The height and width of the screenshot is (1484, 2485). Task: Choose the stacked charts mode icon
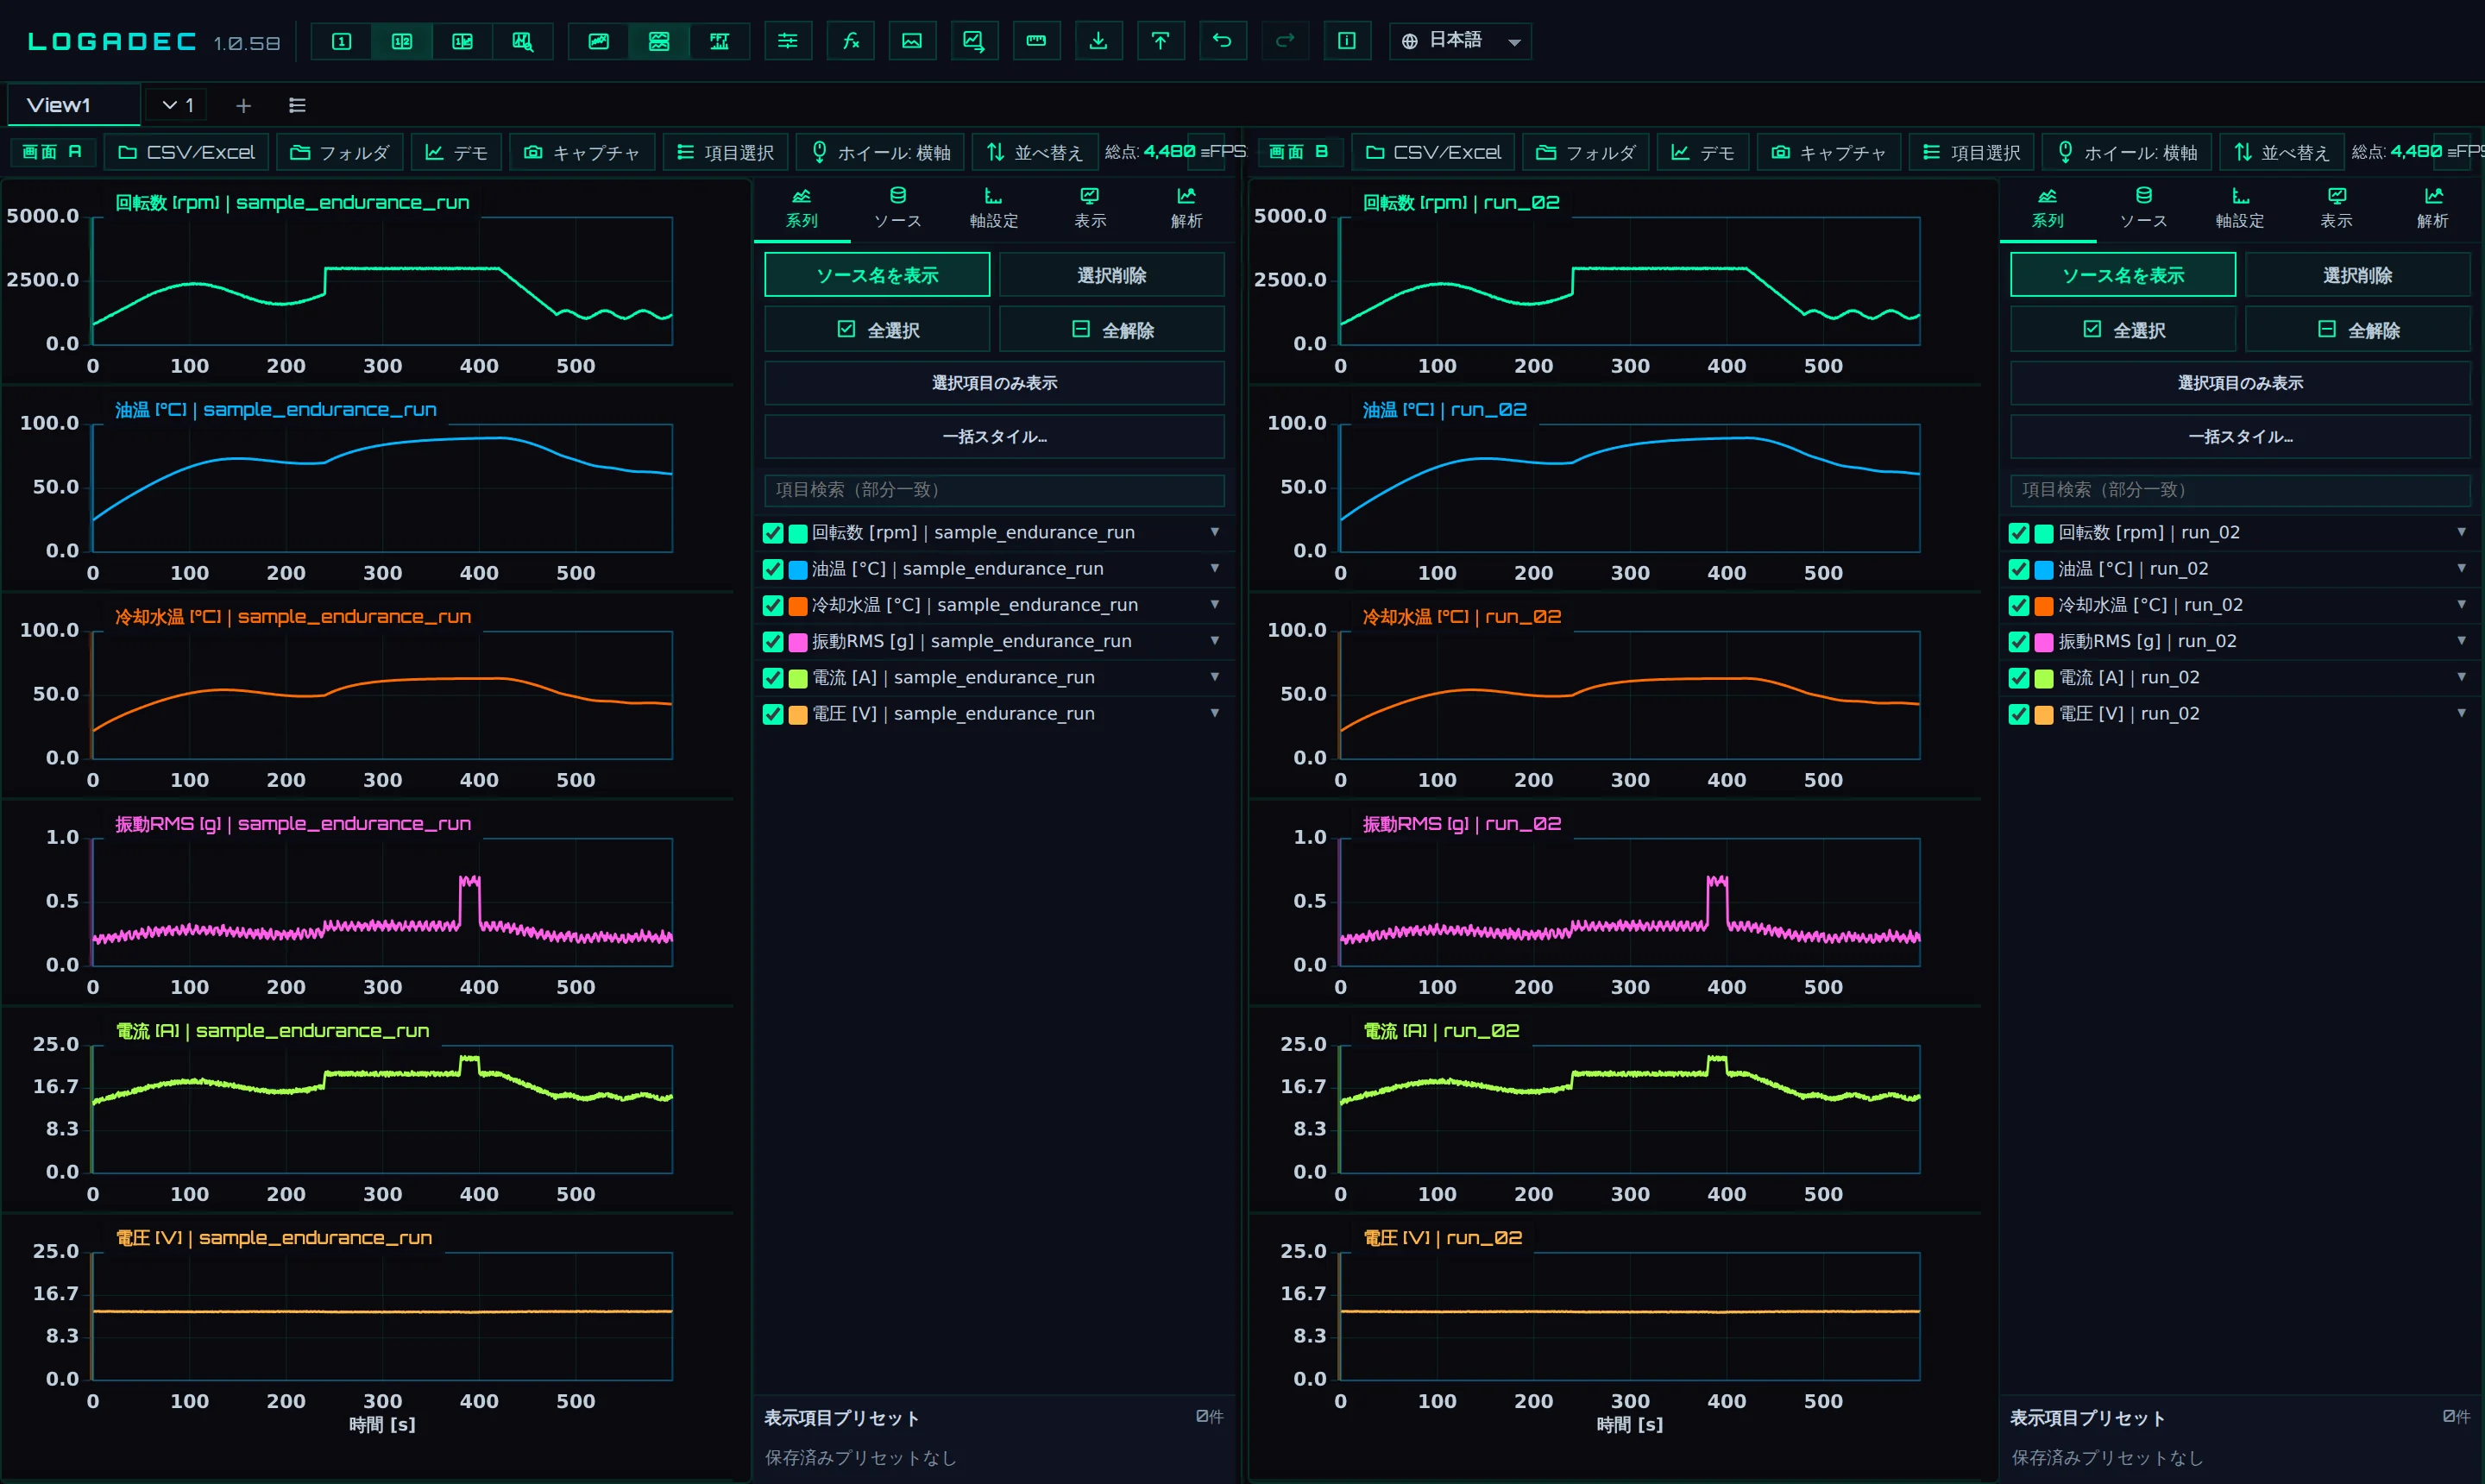(659, 41)
